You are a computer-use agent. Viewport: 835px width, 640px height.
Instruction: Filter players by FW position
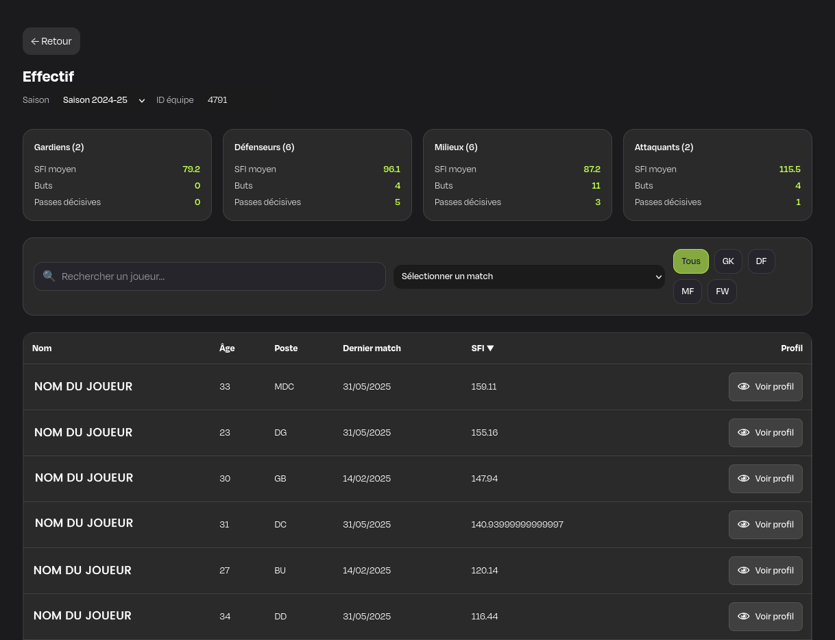tap(722, 292)
